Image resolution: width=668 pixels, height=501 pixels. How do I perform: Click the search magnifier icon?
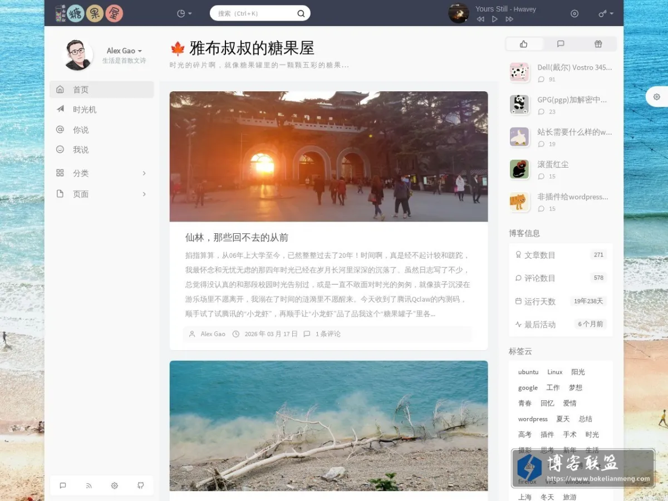click(x=301, y=13)
